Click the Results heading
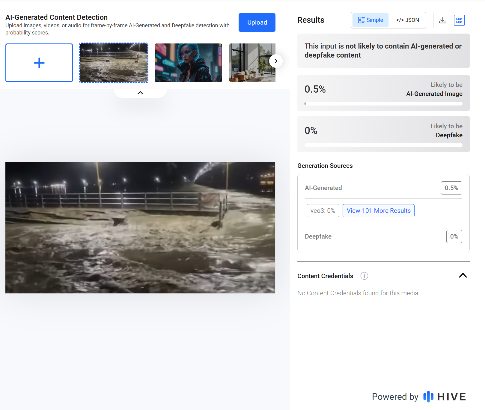Viewport: 485px width, 410px height. tap(311, 20)
